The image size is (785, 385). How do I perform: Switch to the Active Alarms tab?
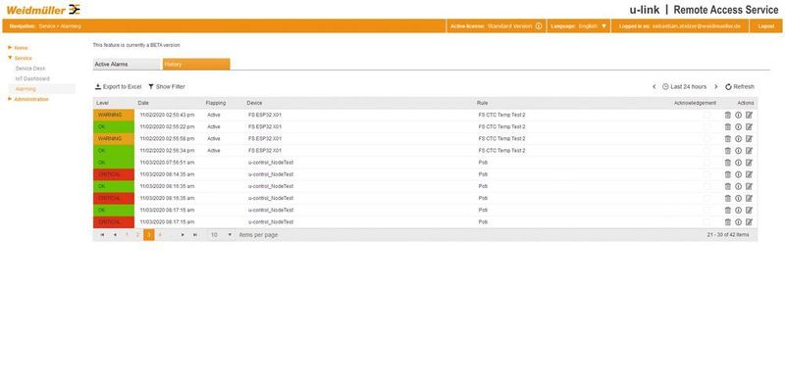pos(128,65)
